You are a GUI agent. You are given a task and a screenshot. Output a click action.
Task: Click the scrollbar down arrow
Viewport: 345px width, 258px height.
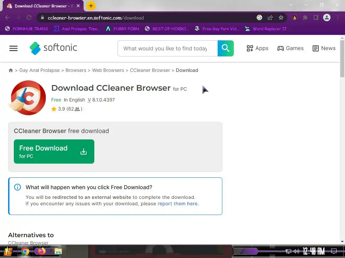pos(342,242)
